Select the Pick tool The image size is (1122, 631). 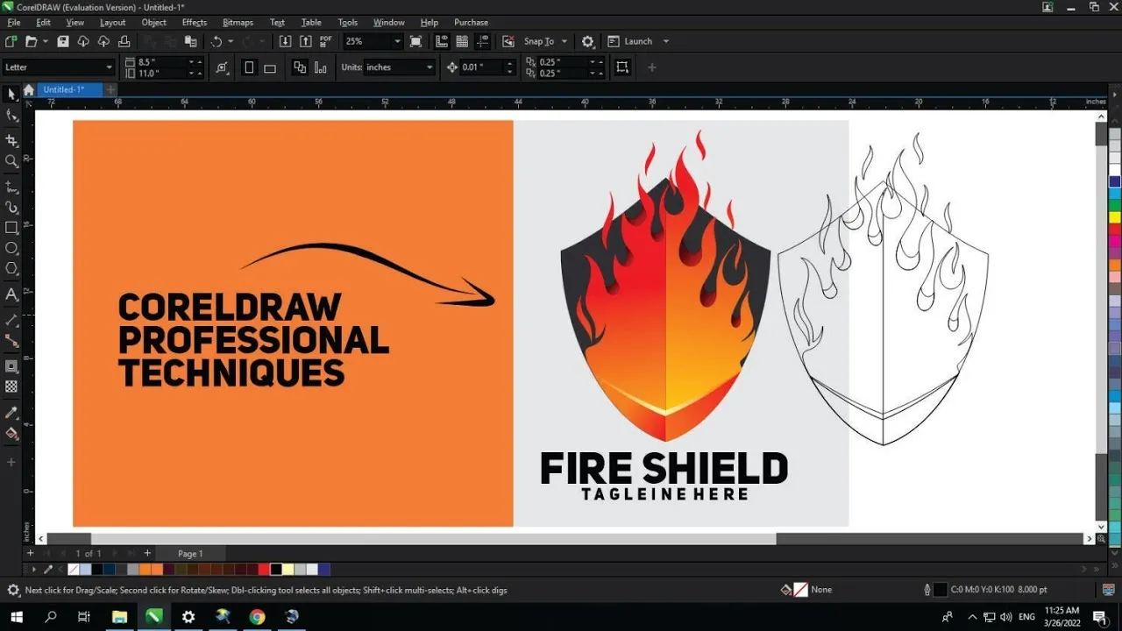(11, 94)
